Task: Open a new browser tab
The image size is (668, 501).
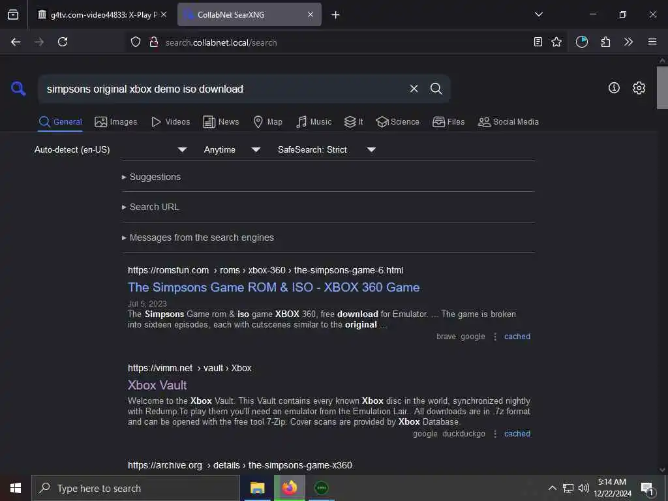Action: (x=335, y=15)
